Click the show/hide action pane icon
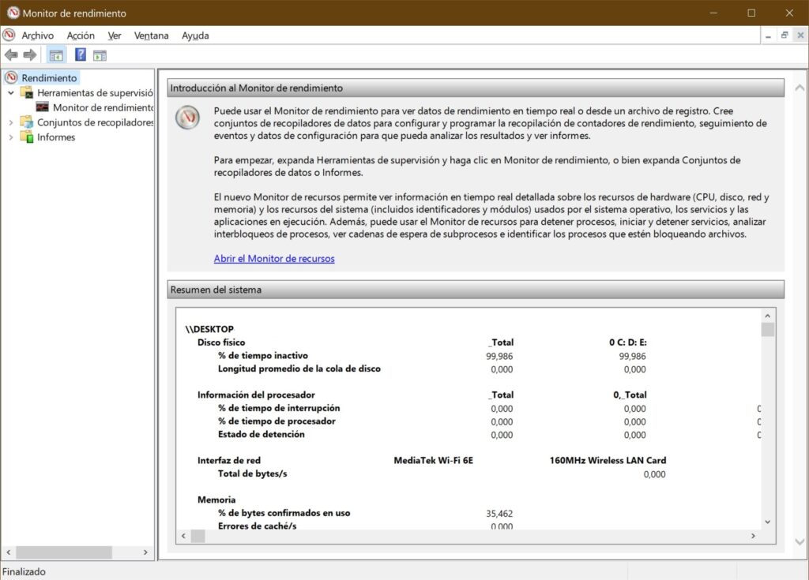809x580 pixels. [x=100, y=54]
